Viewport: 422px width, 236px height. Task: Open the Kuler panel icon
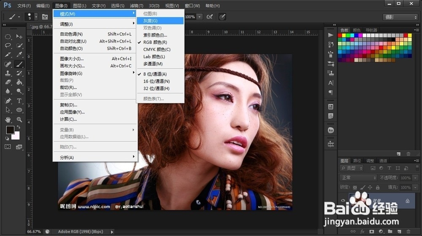coord(331,130)
